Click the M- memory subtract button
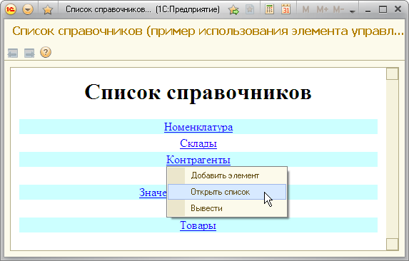Viewport: 409px width, 261px height. pyautogui.click(x=338, y=10)
